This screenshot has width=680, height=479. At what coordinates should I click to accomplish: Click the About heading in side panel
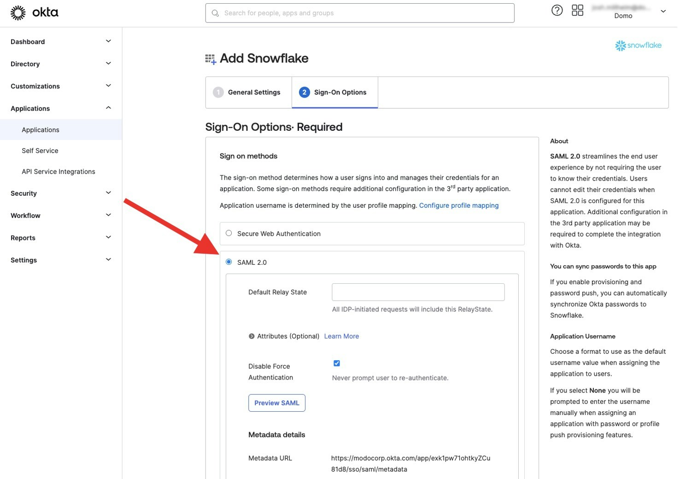559,141
